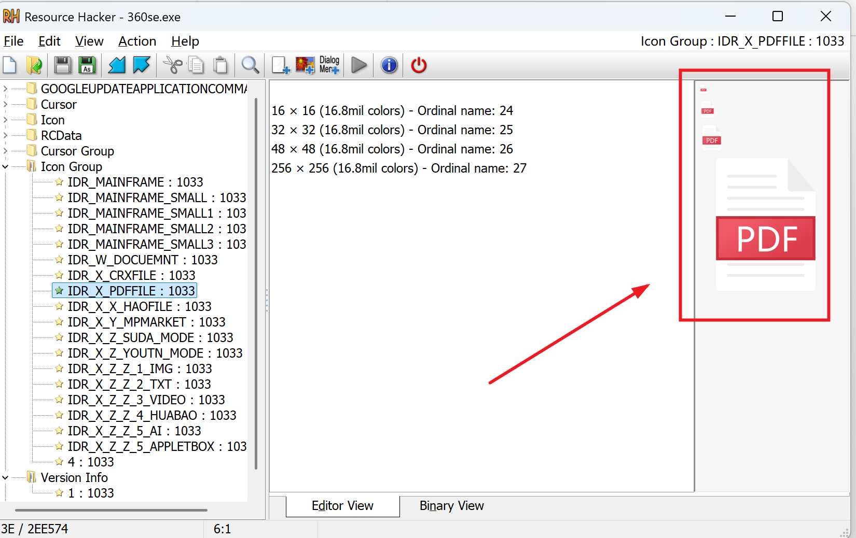Click the Copy toolbar icon
The height and width of the screenshot is (538, 856).
pos(196,65)
